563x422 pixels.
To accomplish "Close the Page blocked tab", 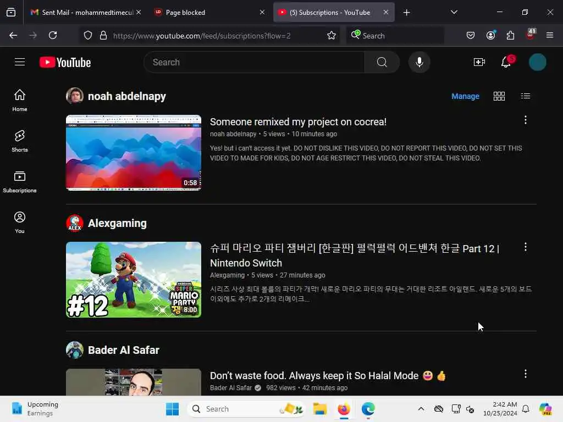I will (x=262, y=12).
